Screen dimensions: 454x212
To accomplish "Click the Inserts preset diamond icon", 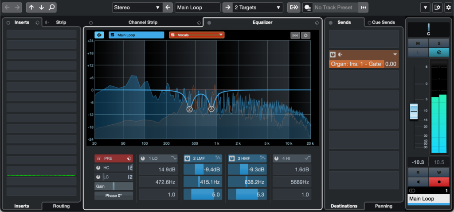I will coord(37,23).
